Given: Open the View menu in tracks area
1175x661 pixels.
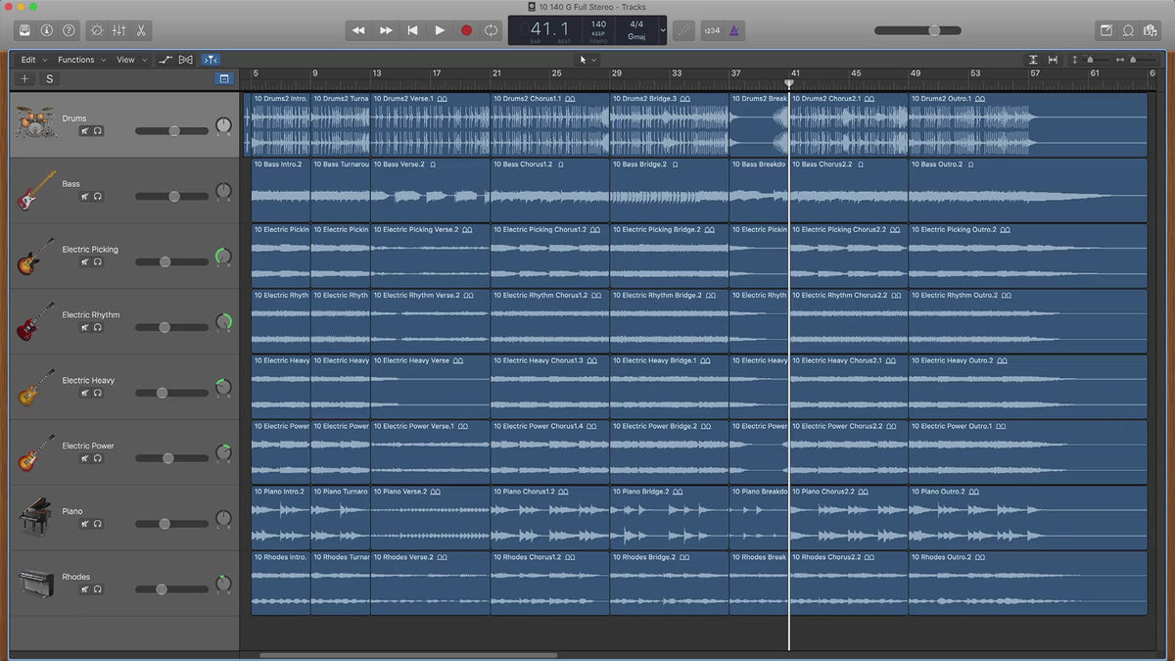Looking at the screenshot, I should coord(130,60).
